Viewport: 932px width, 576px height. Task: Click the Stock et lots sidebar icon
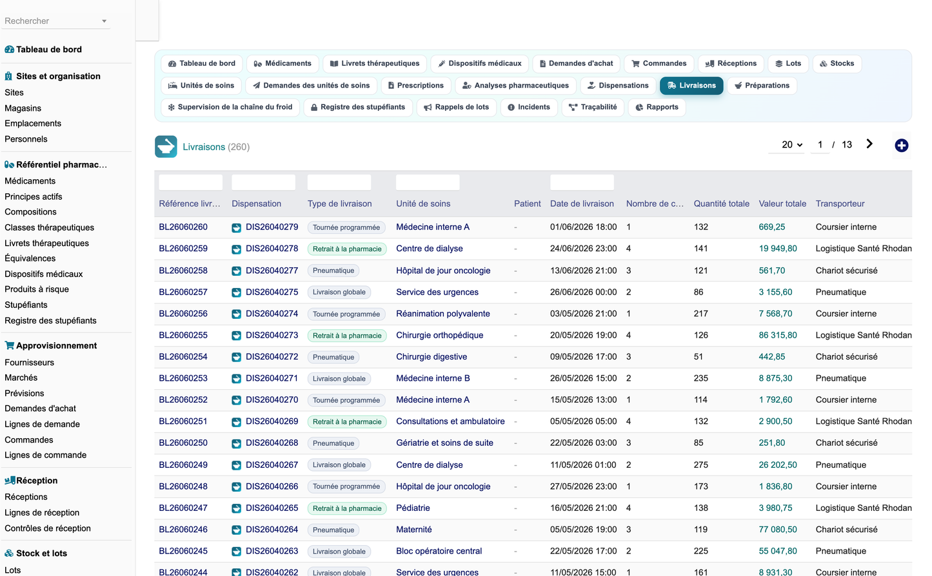(x=9, y=553)
